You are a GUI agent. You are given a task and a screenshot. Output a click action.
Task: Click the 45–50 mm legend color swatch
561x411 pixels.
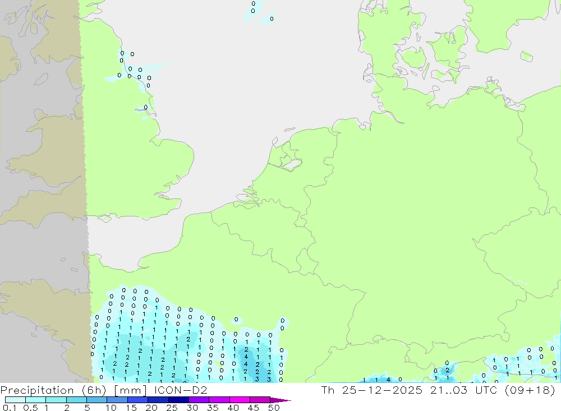[x=260, y=400]
